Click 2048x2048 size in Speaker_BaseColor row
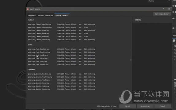The width and height of the screenshot is (176, 110). [67, 74]
